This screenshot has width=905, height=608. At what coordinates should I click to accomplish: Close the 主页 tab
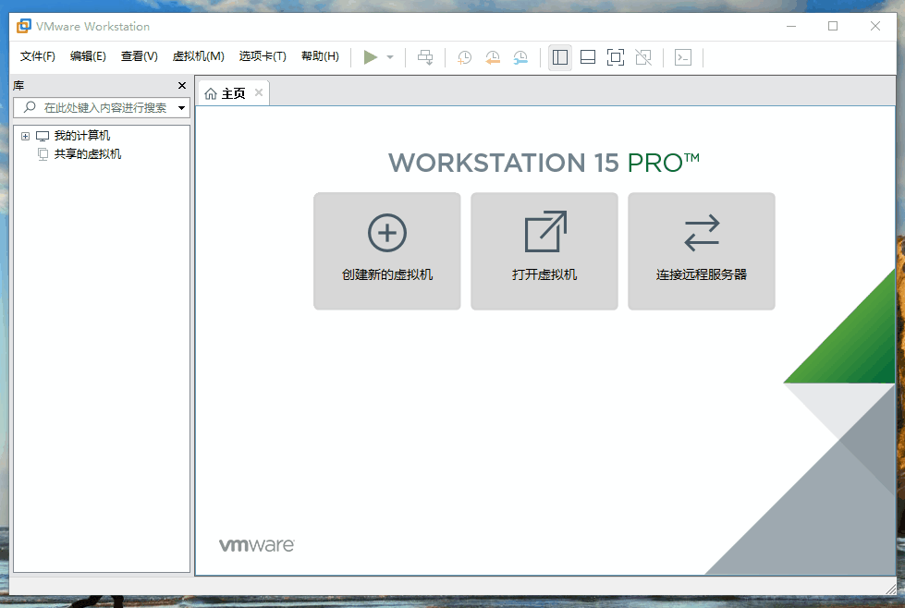259,92
